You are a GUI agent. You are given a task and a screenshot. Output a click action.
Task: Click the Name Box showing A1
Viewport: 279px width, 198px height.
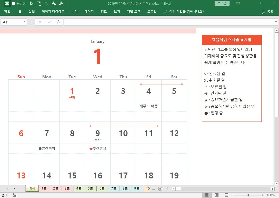pyautogui.click(x=12, y=22)
